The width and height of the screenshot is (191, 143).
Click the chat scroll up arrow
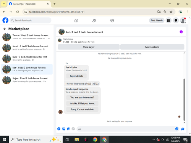pyautogui.click(x=184, y=53)
